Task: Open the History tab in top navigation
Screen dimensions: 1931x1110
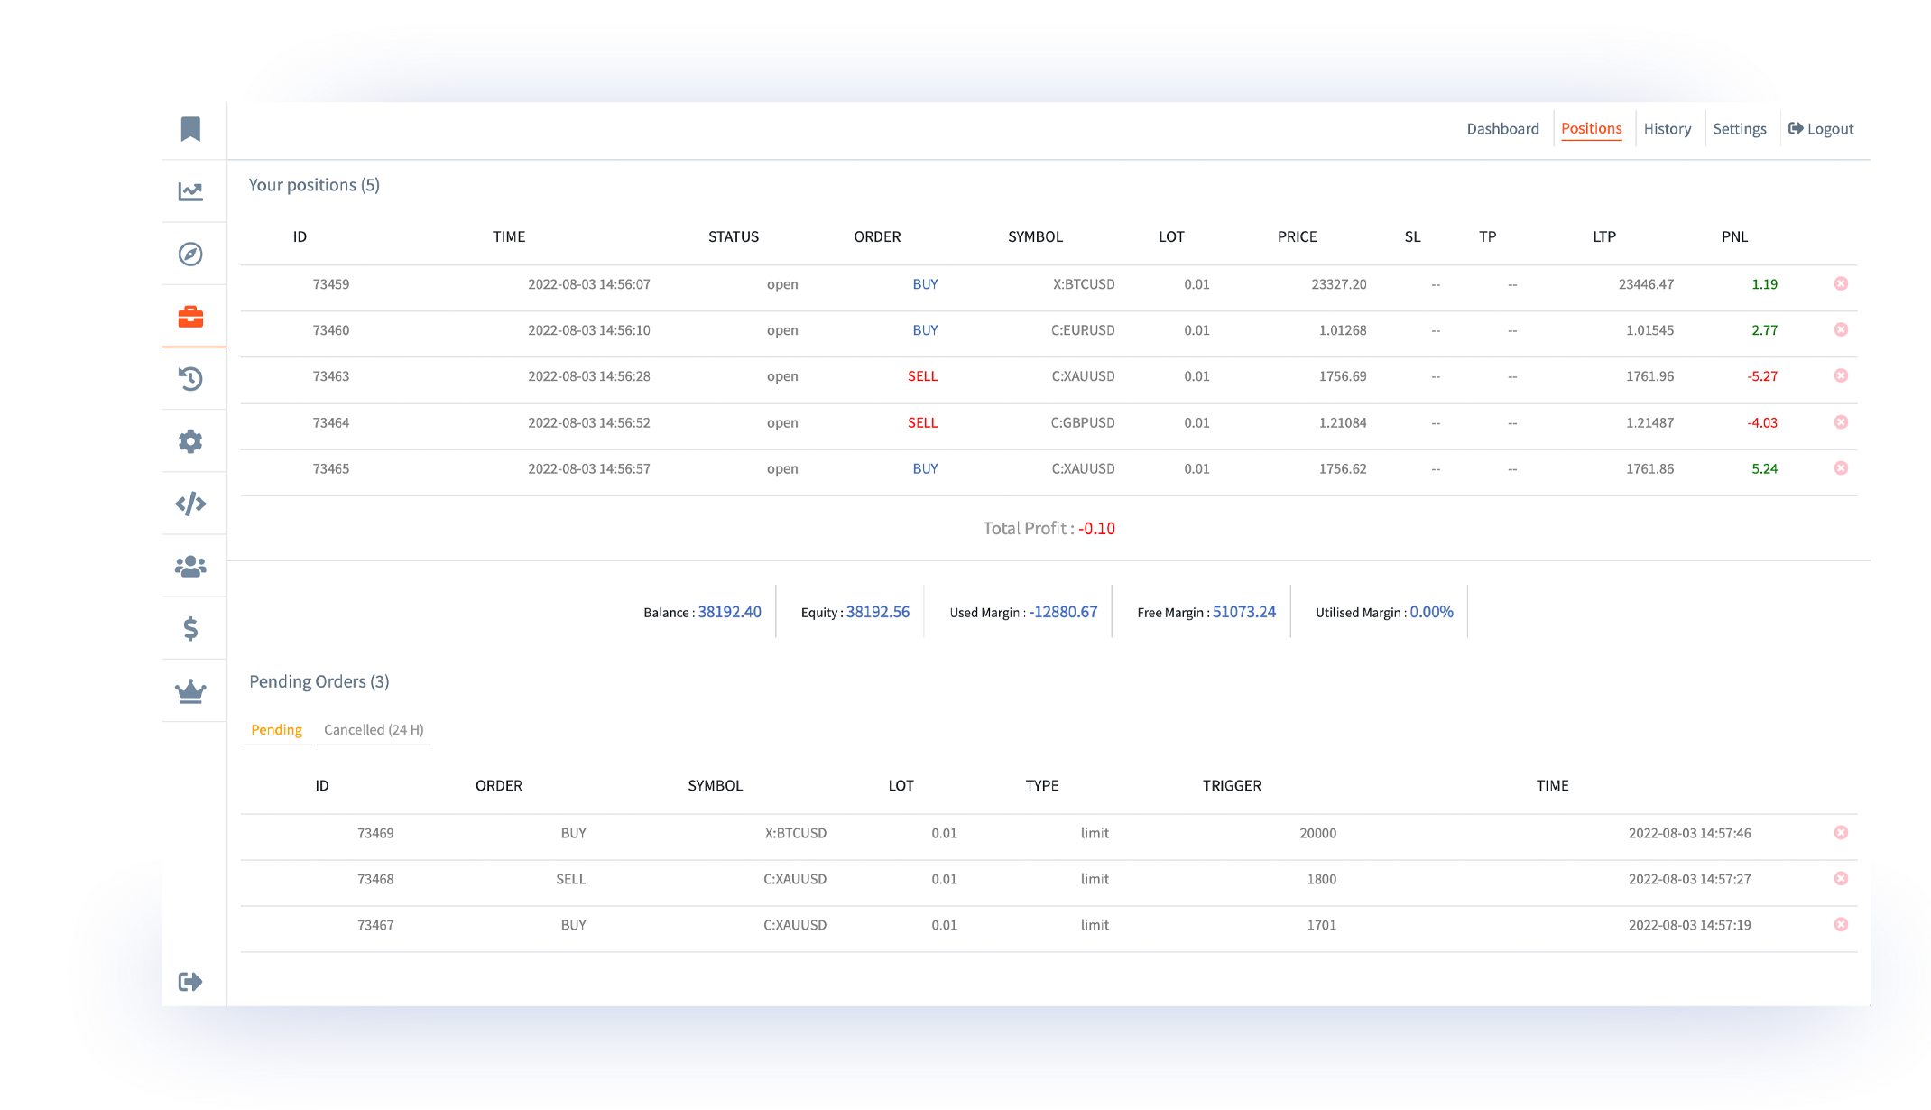Action: click(x=1667, y=129)
